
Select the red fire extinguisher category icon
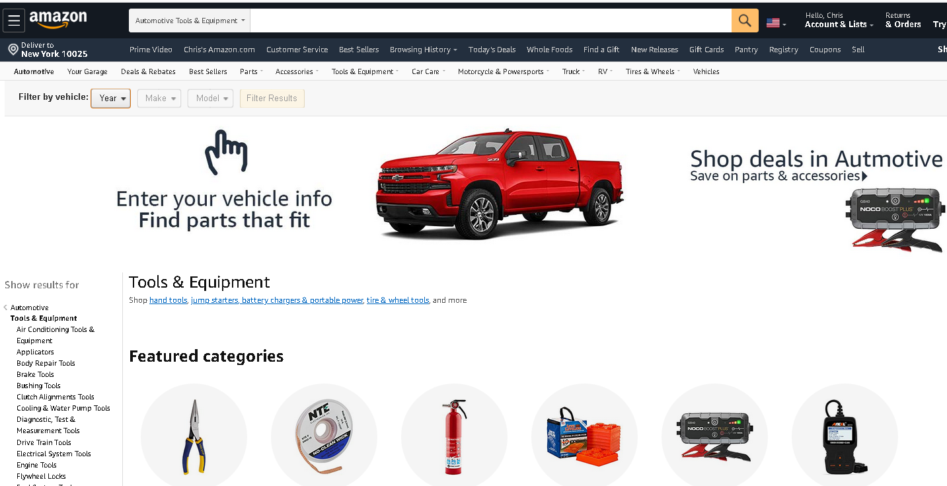(x=454, y=436)
